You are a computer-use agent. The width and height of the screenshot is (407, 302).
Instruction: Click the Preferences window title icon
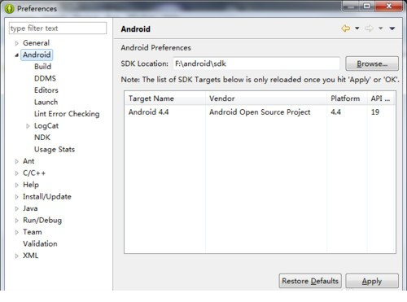9,9
